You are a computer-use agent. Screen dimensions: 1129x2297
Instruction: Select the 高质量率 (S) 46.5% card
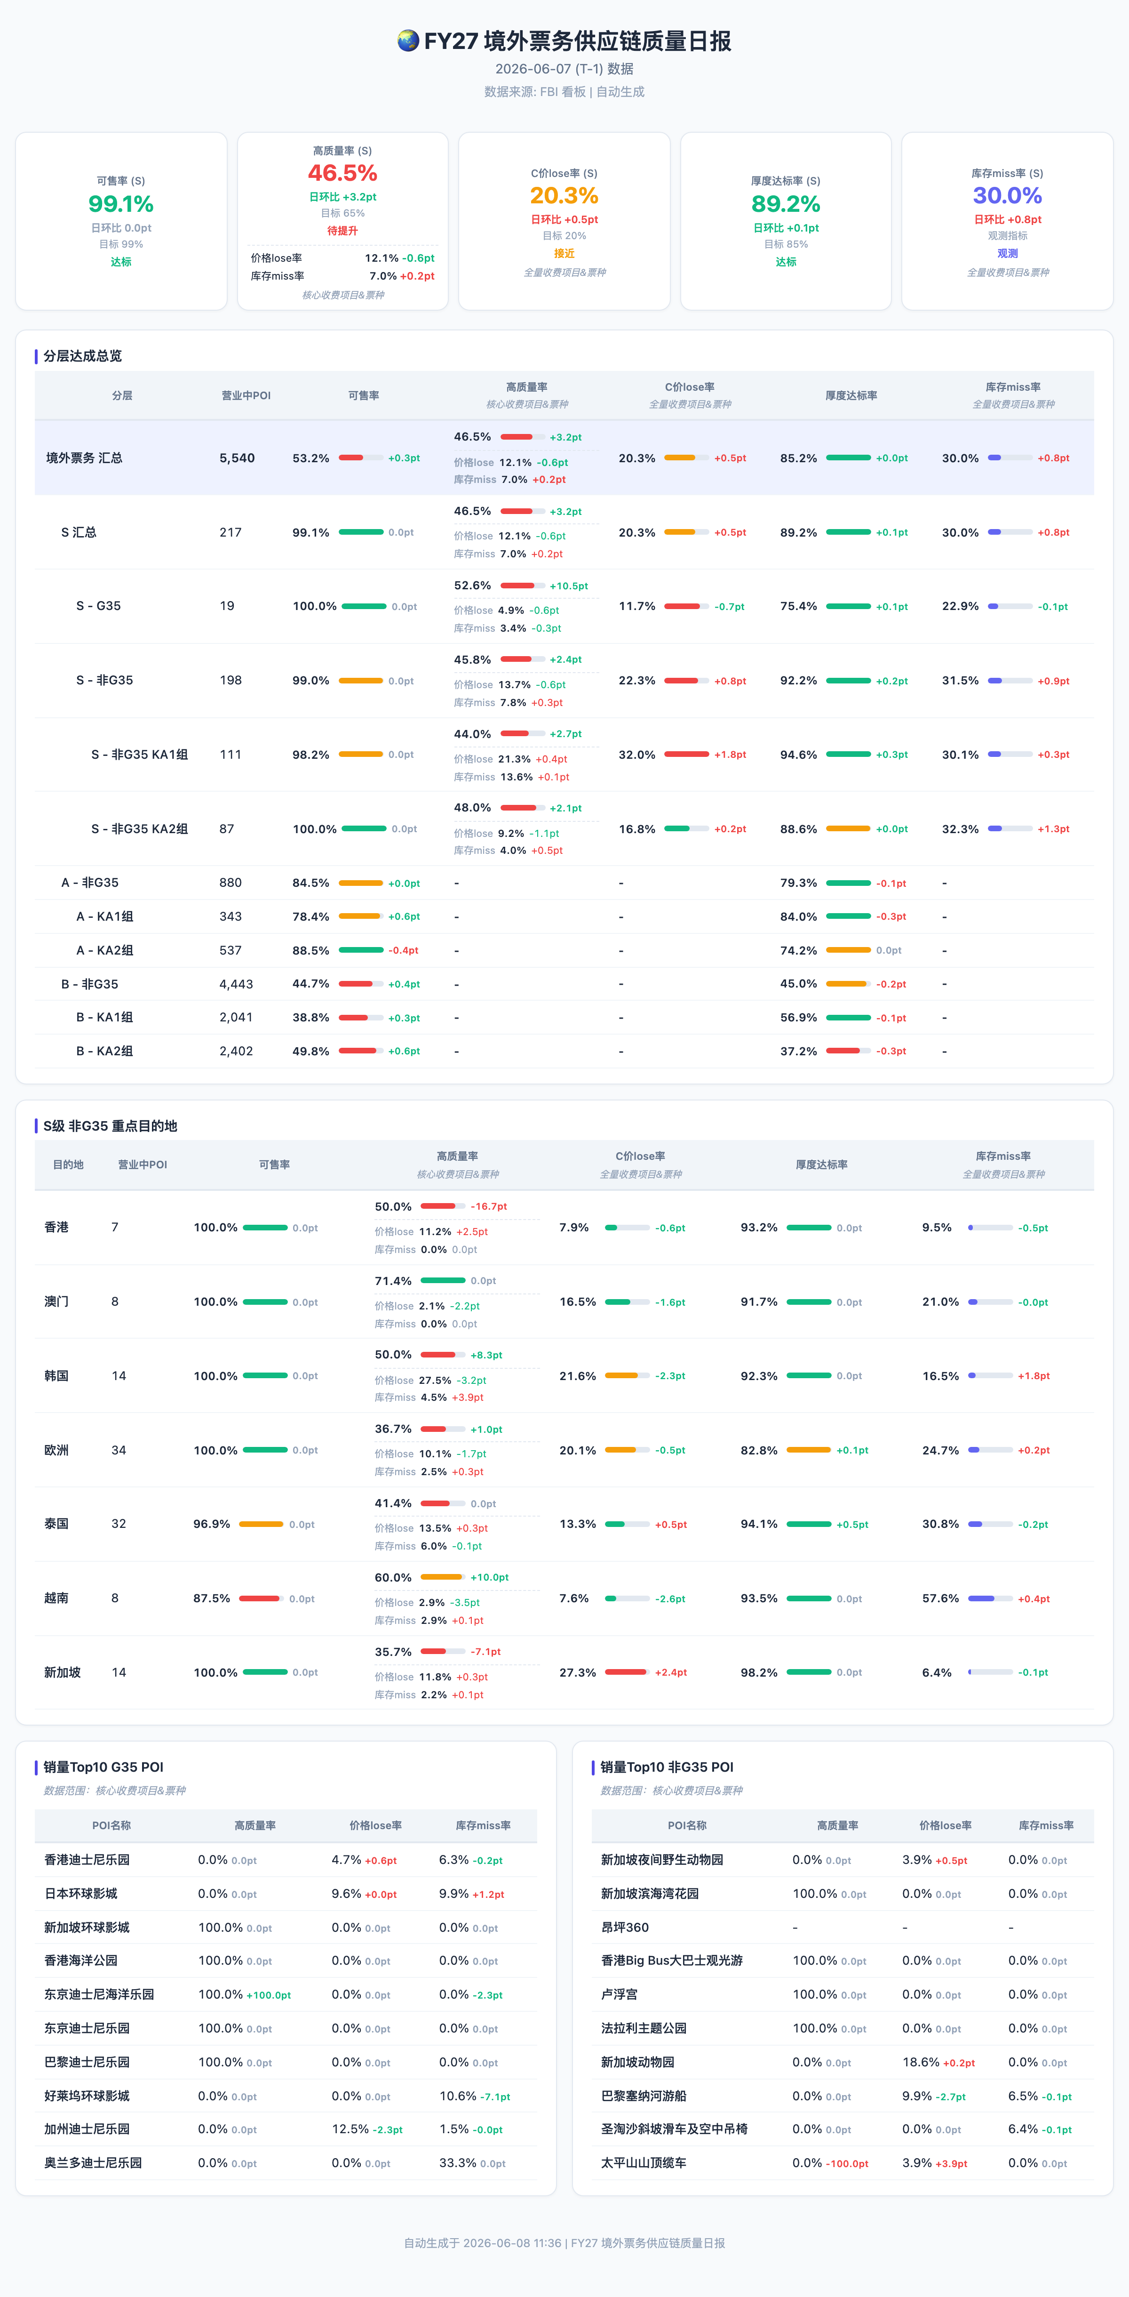click(343, 221)
